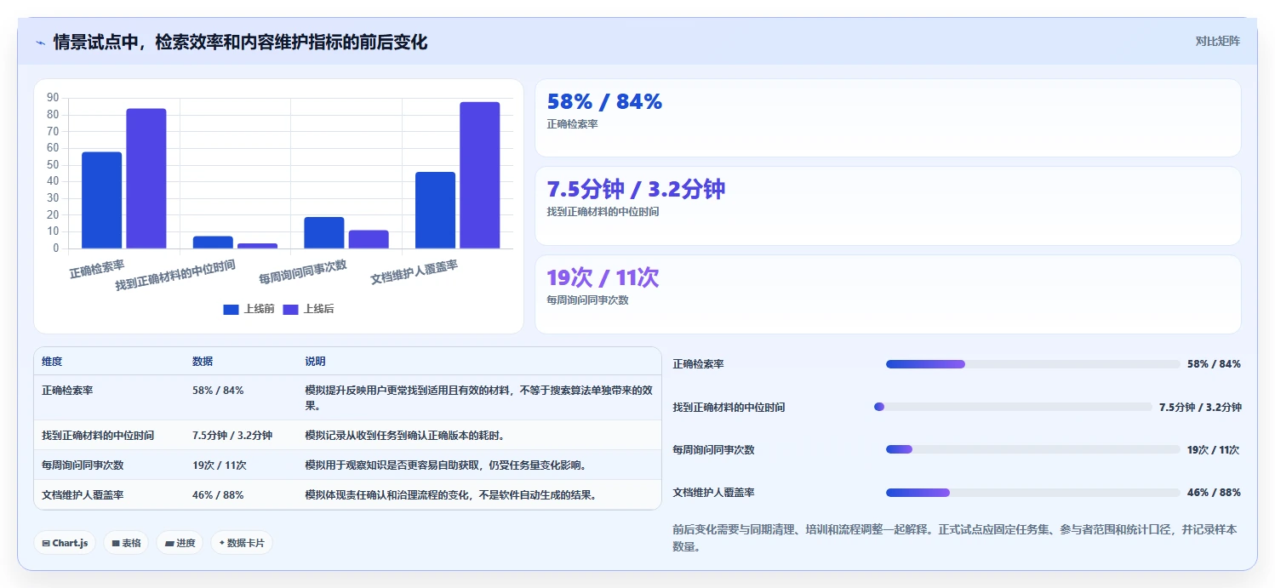Click the table cell 7.5分钟 / 3.2分钟
This screenshot has height=588, width=1275.
tap(232, 436)
